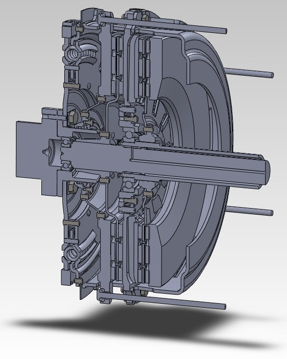Pick the topmost long guide rod
The image size is (287, 359).
[x=164, y=25]
